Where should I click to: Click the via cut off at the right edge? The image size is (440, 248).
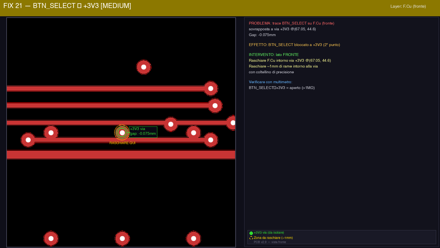(232, 123)
